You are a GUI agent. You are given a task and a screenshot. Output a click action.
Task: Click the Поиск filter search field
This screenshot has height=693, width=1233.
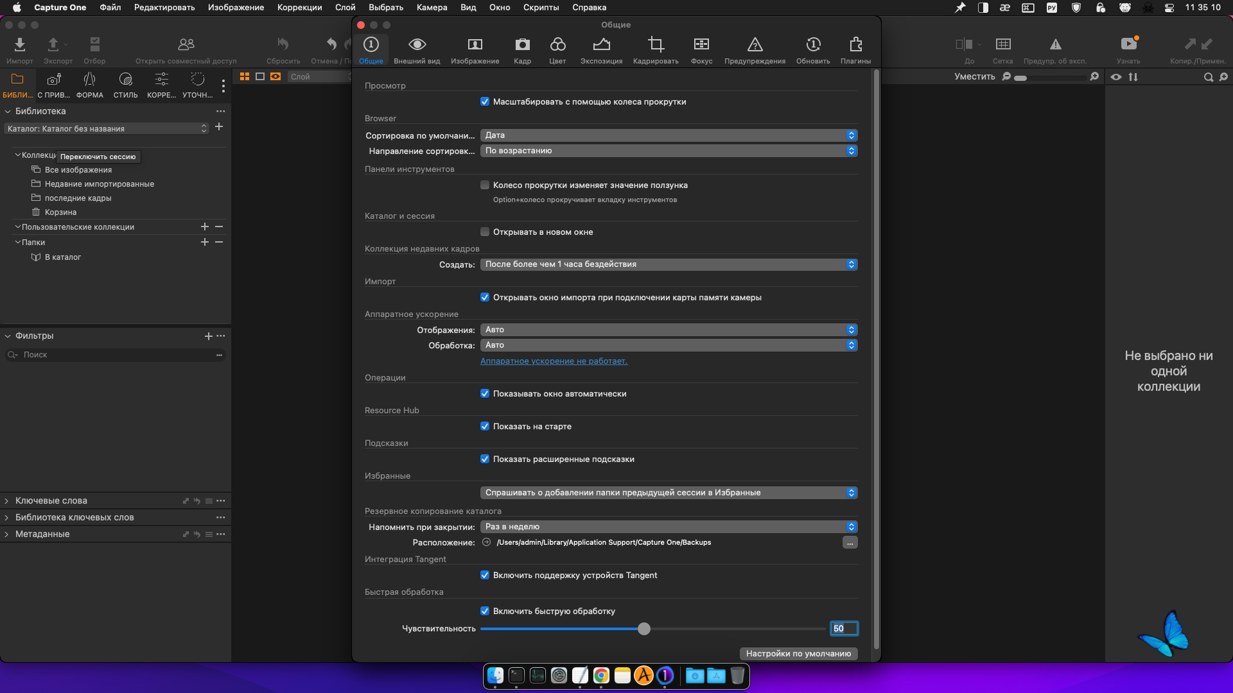(116, 355)
